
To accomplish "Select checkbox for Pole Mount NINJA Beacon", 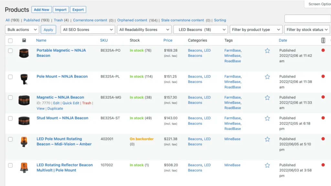I will click(x=10, y=77).
